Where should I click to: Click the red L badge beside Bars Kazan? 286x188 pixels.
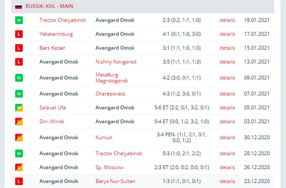[x=19, y=48]
